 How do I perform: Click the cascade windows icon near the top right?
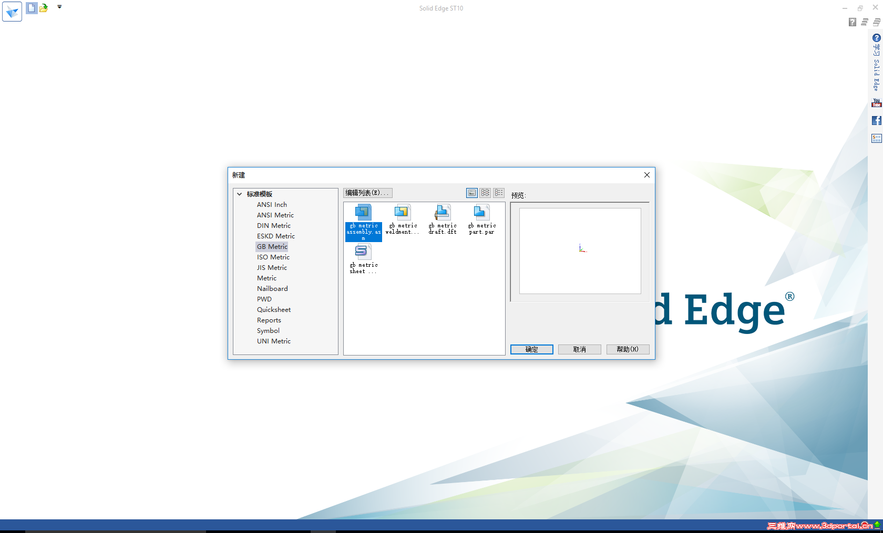865,22
